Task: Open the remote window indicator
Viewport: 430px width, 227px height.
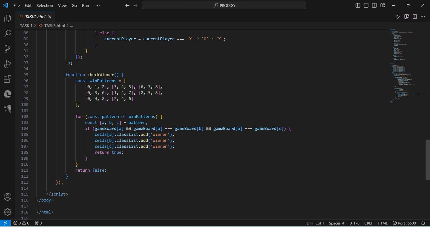Action: click(5, 223)
